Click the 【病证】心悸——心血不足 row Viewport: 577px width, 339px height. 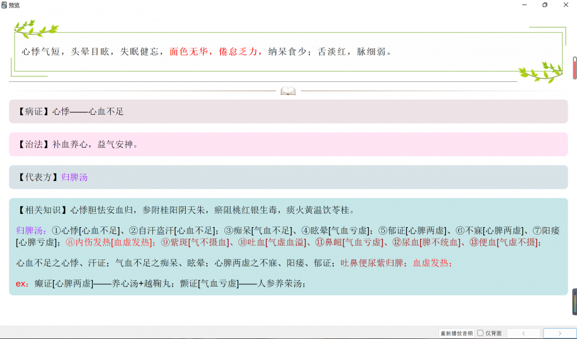288,111
